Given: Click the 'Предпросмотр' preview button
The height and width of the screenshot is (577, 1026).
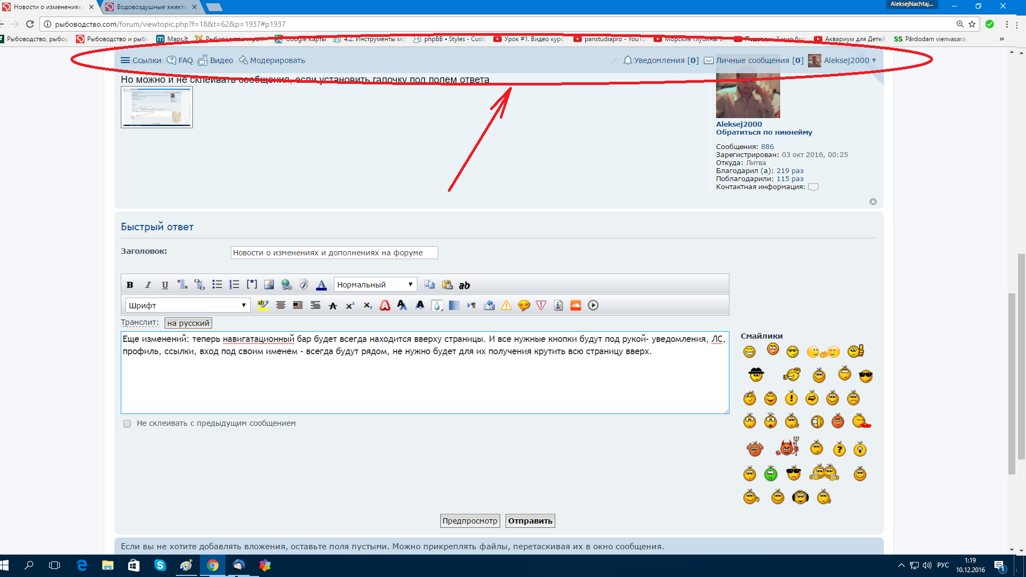Looking at the screenshot, I should tap(470, 521).
